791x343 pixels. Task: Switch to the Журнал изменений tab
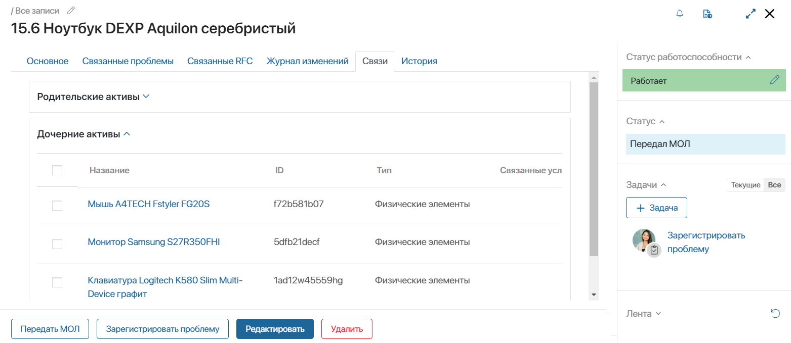pyautogui.click(x=308, y=61)
